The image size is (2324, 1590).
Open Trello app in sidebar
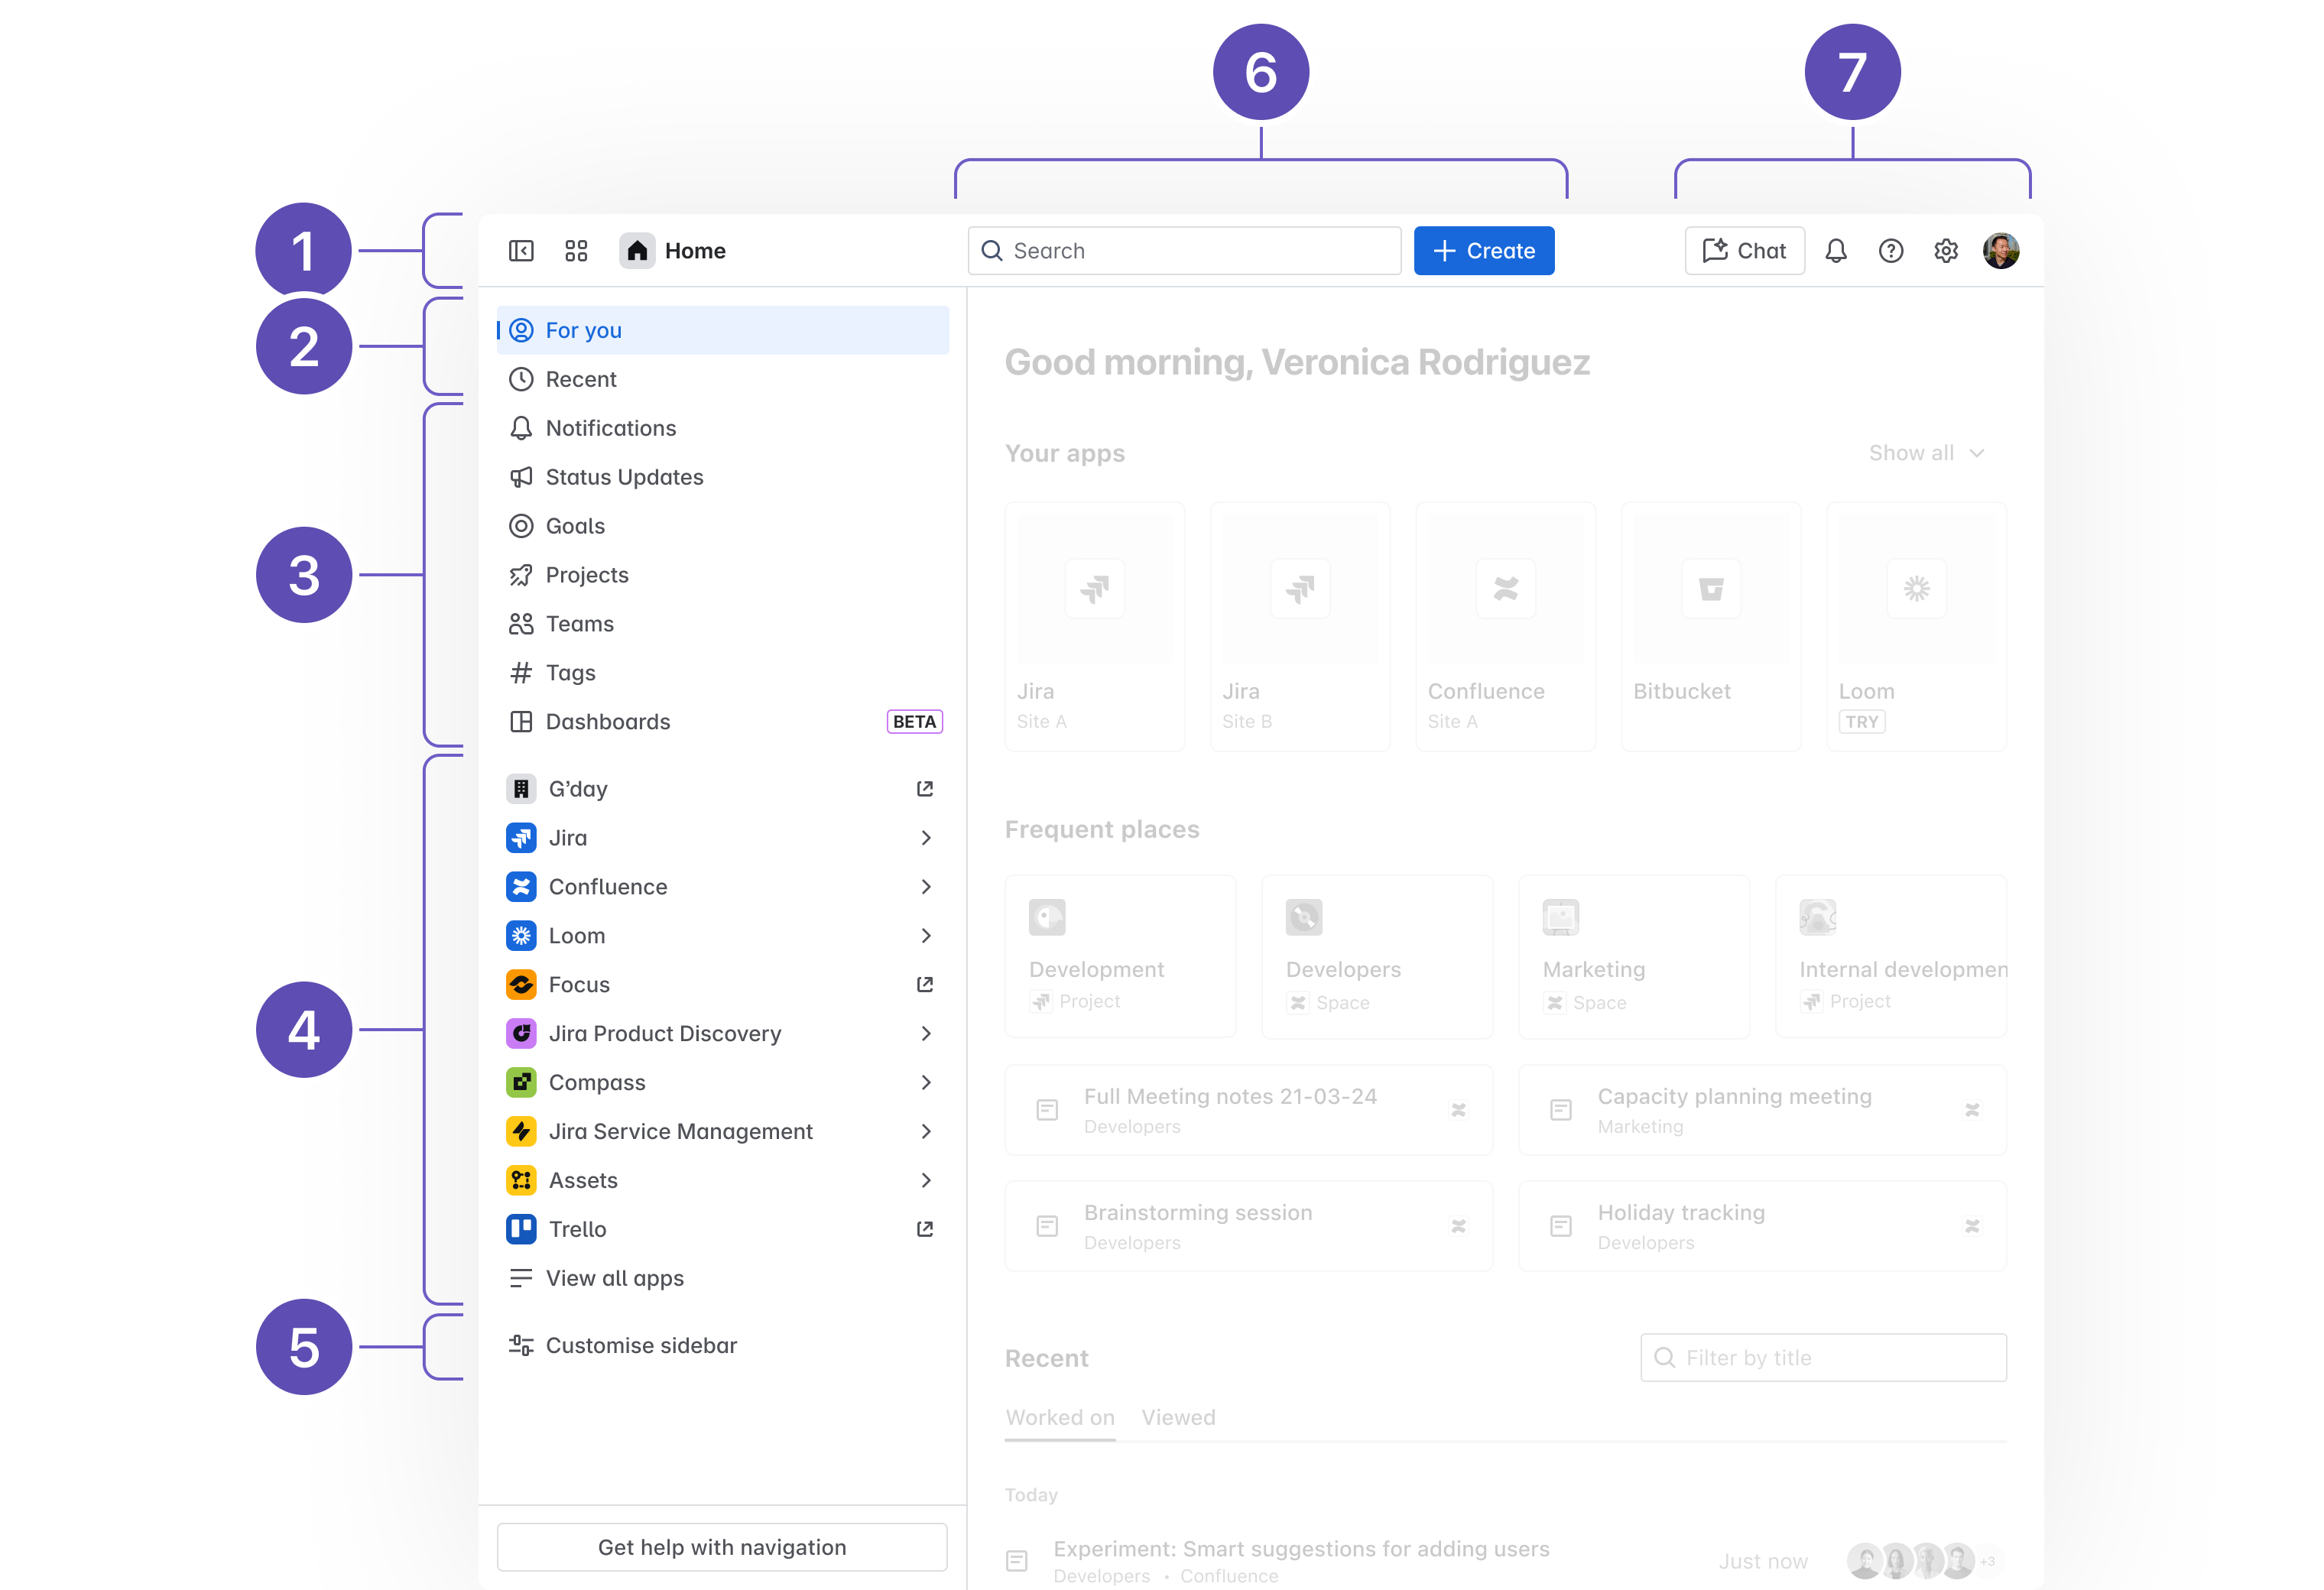pos(577,1229)
